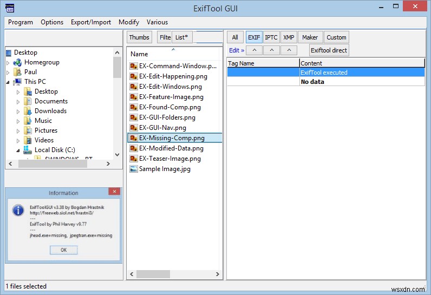
Task: Toggle the EXIF metadata view
Action: (x=254, y=37)
